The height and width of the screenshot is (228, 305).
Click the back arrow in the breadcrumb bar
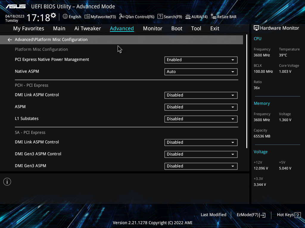[10, 40]
